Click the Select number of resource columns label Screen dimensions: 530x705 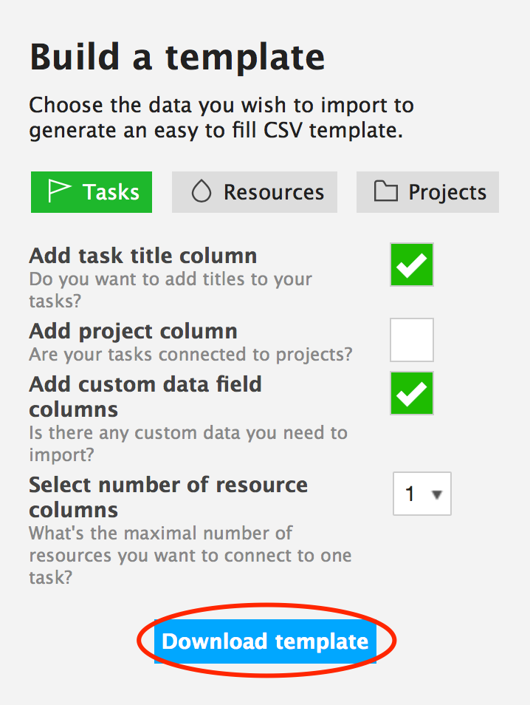pyautogui.click(x=168, y=497)
